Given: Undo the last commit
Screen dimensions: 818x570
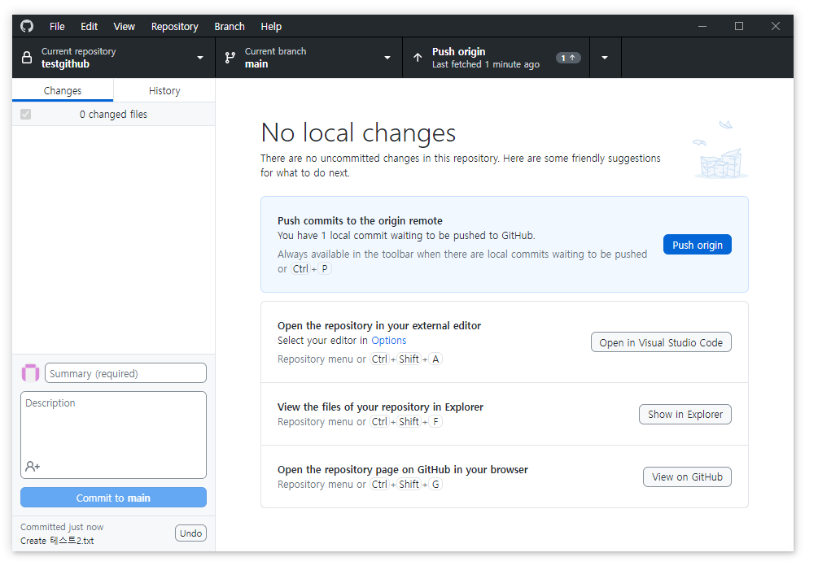Looking at the screenshot, I should 191,533.
